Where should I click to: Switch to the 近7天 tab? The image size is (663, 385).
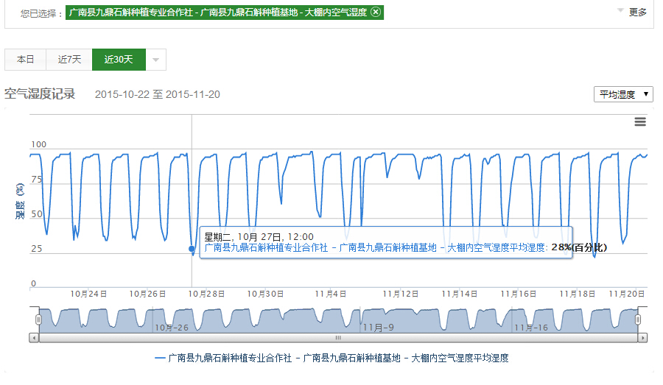pos(69,60)
